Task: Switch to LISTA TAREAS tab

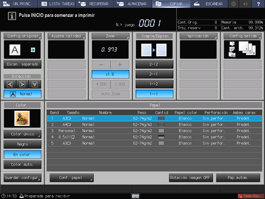Action: (x=57, y=4)
